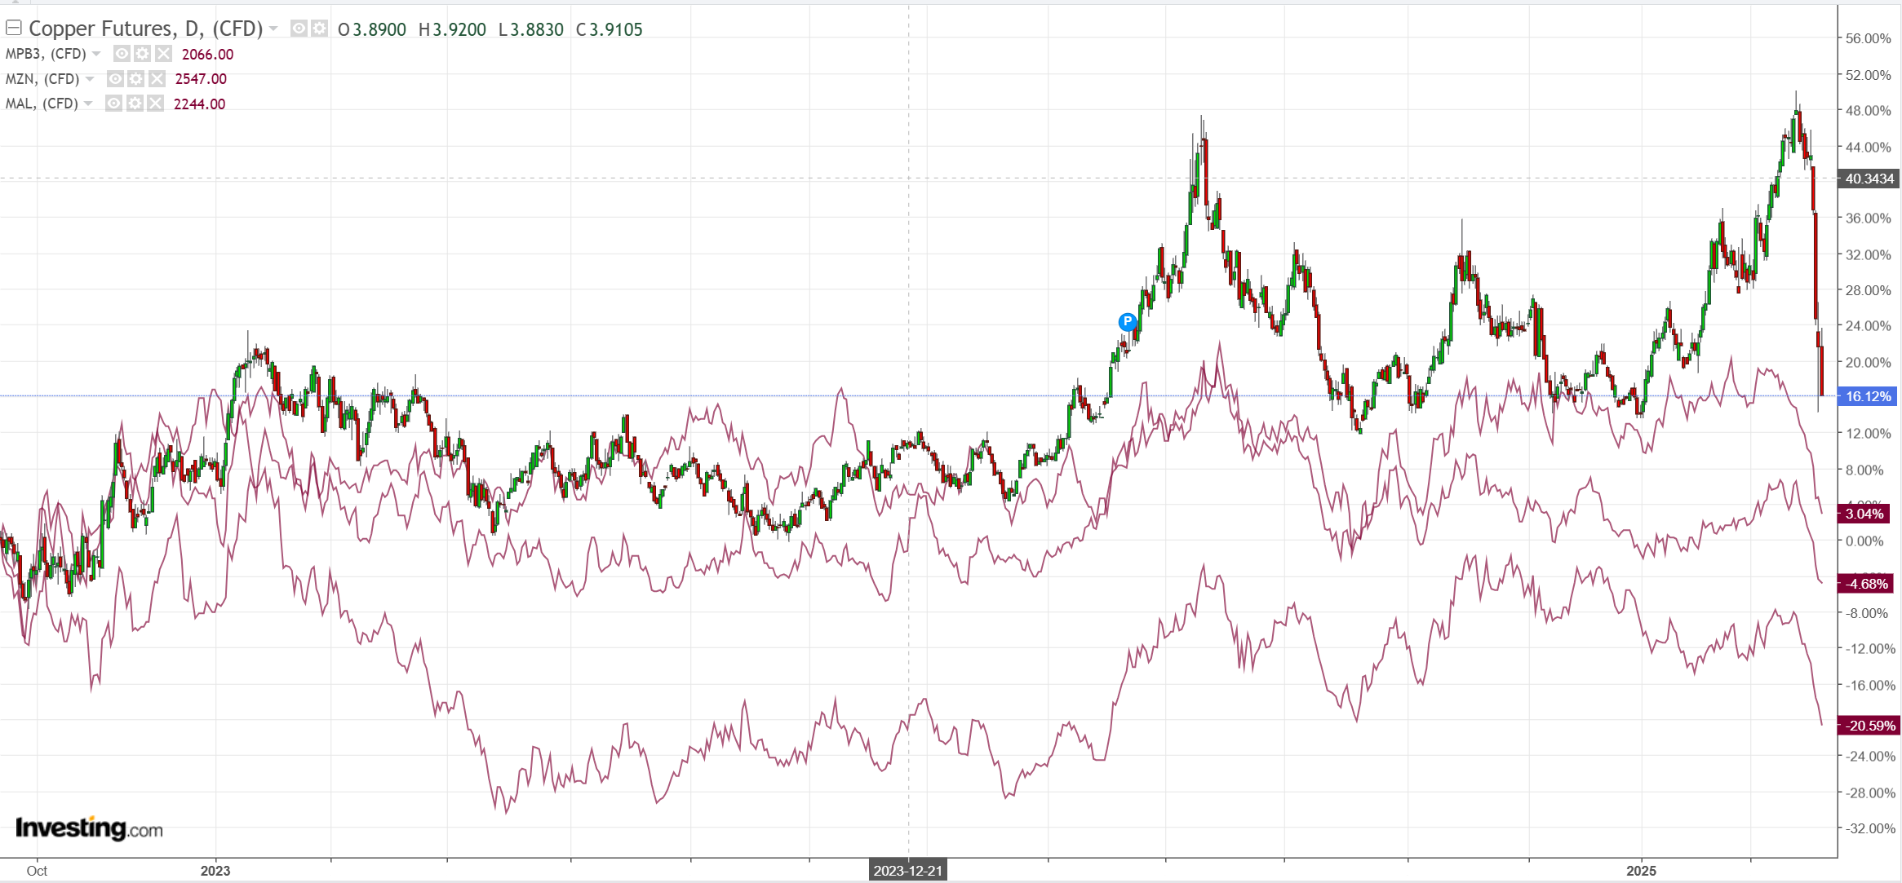Hide the MAL series with eye icon
This screenshot has height=883, width=1902.
(114, 104)
